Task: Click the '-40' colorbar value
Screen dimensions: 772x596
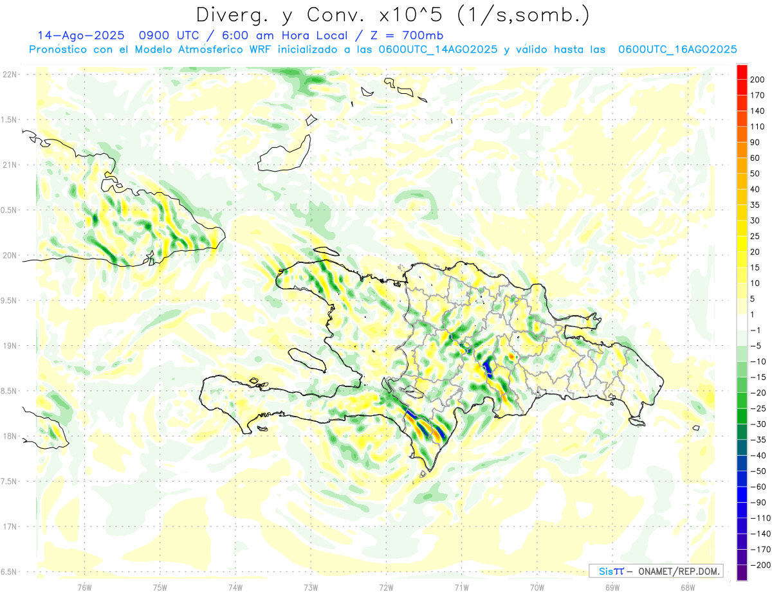Action: (x=758, y=456)
